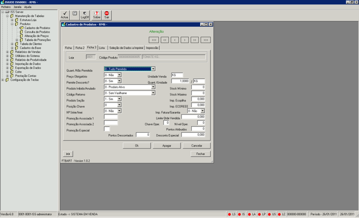
Task: Open Preço Obrigatório dropdown
Action: [119, 75]
